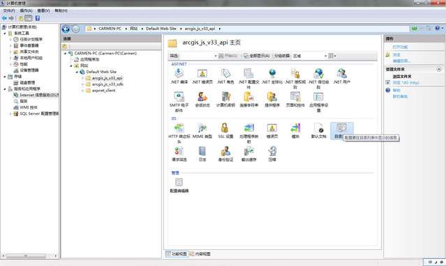Open the 筛选 filter combo box
This screenshot has width=446, height=266.
tap(198, 56)
